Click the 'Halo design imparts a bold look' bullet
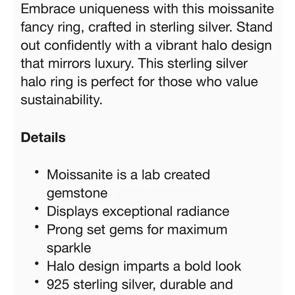This screenshot has width=295, height=295. tap(144, 266)
